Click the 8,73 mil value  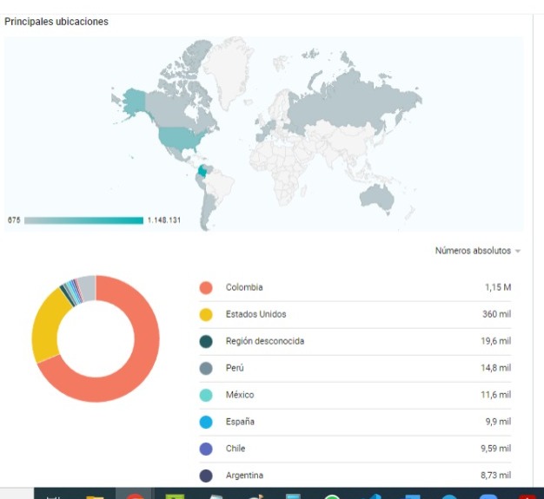(x=496, y=475)
